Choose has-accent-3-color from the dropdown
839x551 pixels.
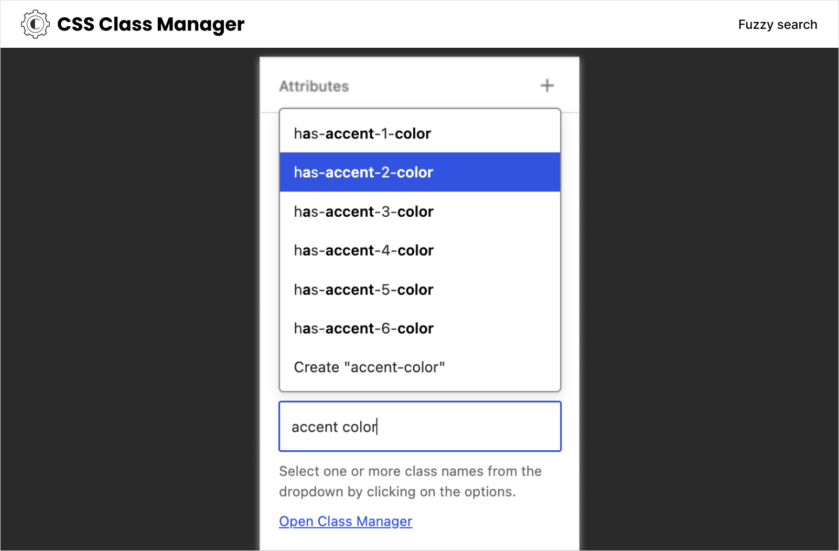click(363, 211)
